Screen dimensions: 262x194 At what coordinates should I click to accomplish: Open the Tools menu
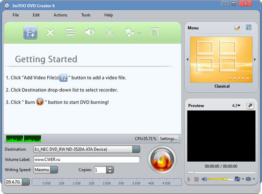point(86,15)
